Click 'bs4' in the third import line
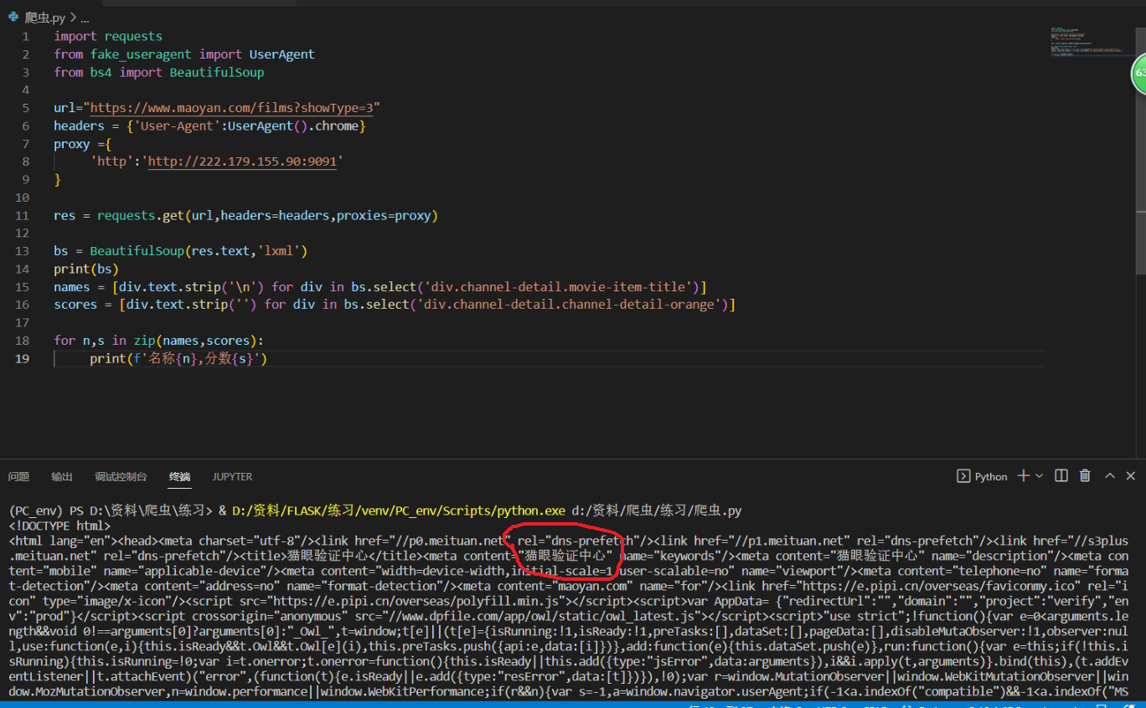 (101, 72)
